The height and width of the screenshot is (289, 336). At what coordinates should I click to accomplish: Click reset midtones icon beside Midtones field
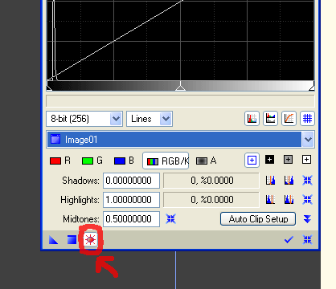click(170, 219)
